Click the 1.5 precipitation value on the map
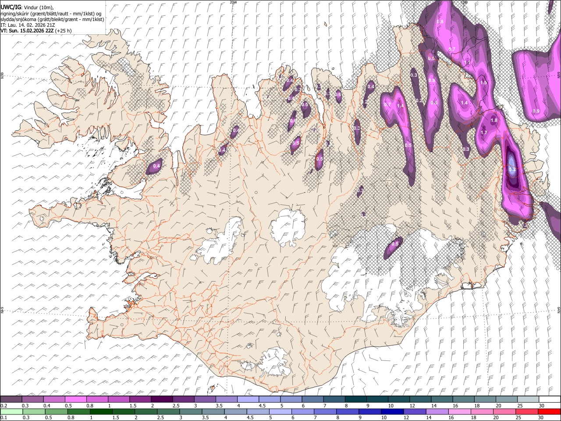 (x=483, y=82)
